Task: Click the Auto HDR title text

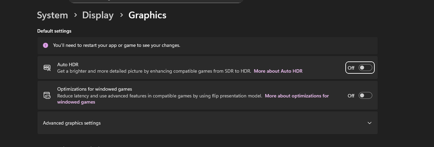Action: pyautogui.click(x=68, y=65)
